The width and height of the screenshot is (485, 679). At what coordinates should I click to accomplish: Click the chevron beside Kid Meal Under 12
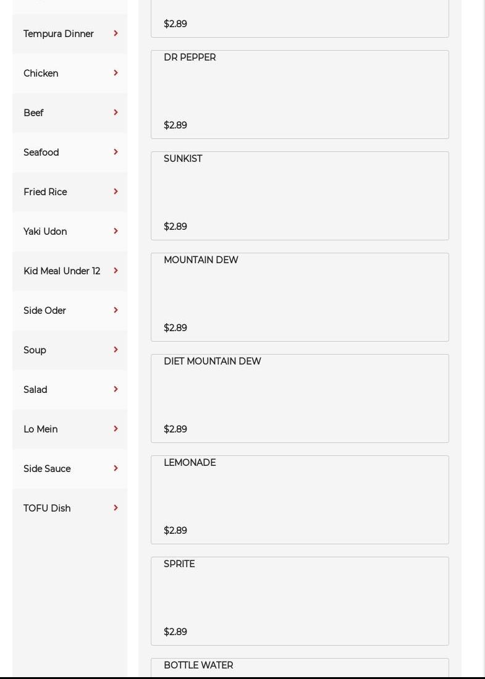(x=116, y=271)
